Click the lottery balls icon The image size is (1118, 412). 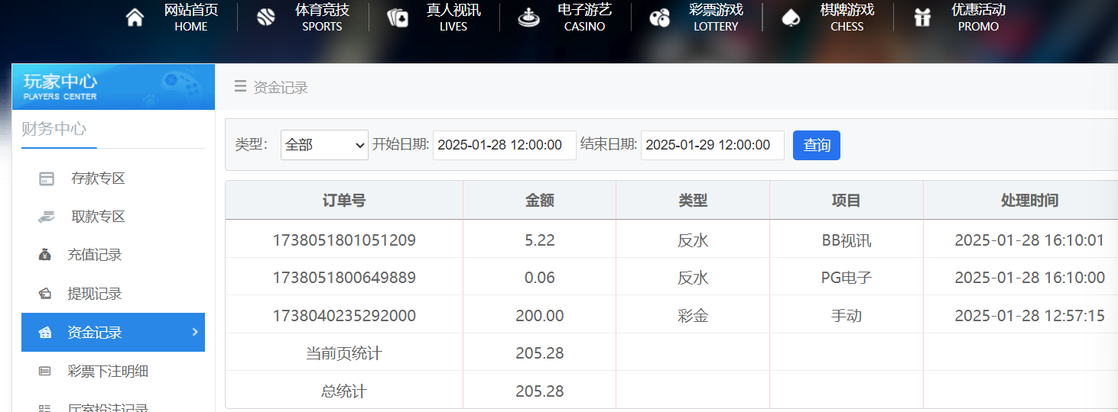click(x=659, y=18)
